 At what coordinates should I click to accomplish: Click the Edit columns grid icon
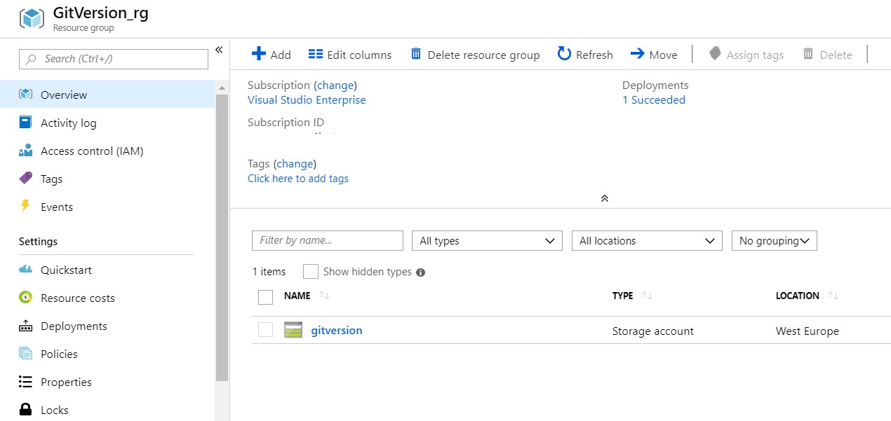pos(316,54)
